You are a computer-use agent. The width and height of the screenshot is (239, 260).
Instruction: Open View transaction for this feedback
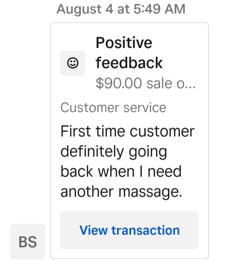click(x=130, y=230)
